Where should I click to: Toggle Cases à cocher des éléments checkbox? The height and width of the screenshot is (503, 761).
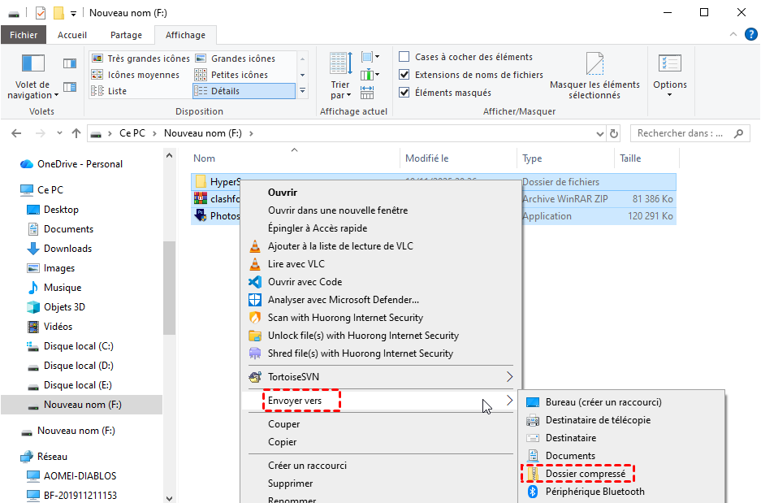tap(404, 58)
